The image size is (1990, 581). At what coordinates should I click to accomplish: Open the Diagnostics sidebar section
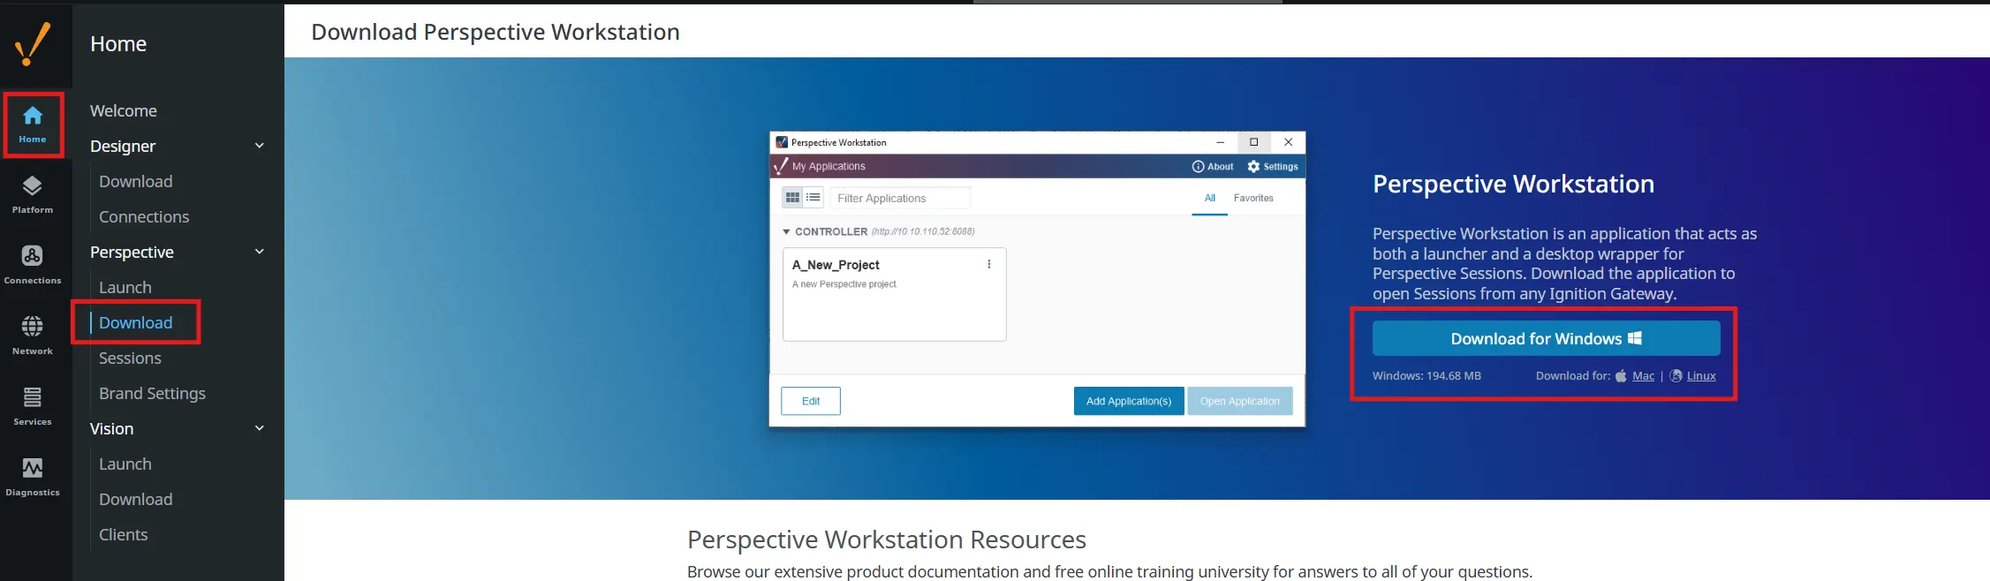tap(33, 478)
